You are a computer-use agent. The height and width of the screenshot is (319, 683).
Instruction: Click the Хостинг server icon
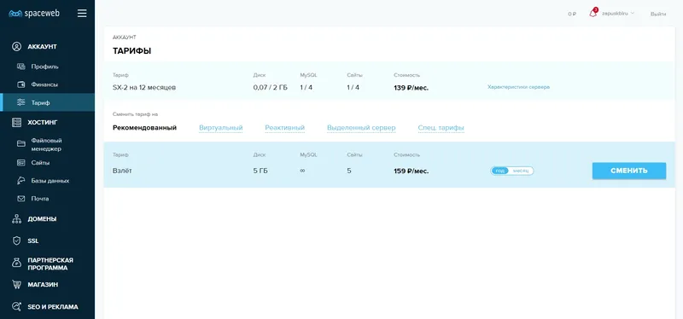[16, 122]
